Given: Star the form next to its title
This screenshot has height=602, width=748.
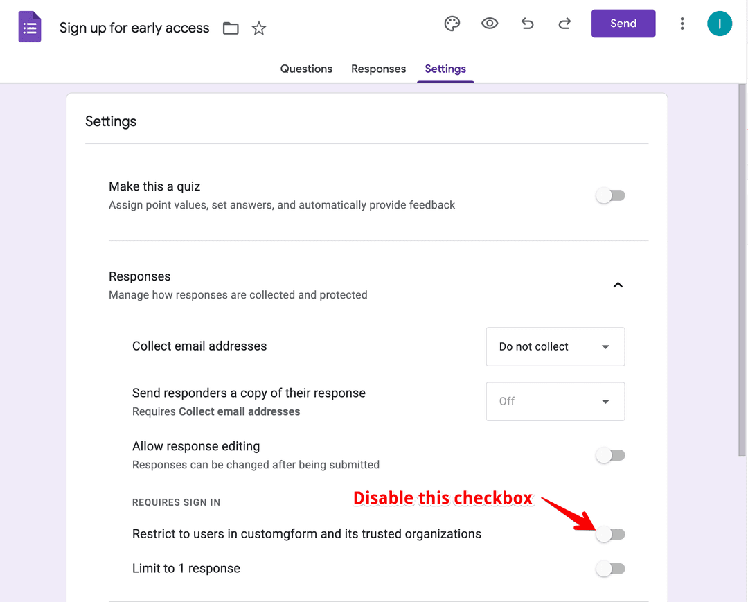Looking at the screenshot, I should tap(258, 28).
